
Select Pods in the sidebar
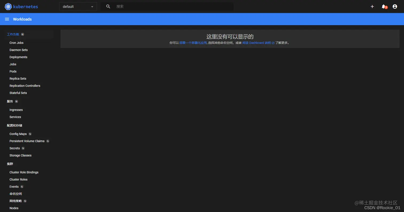(x=13, y=71)
